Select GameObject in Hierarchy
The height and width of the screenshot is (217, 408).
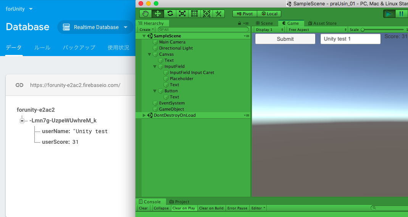(x=171, y=109)
